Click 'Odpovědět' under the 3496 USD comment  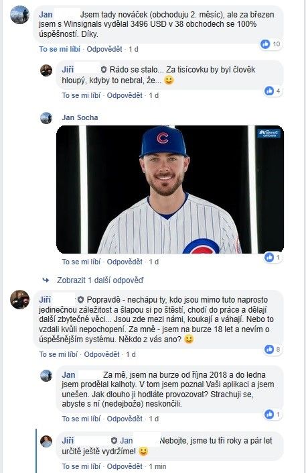104,49
